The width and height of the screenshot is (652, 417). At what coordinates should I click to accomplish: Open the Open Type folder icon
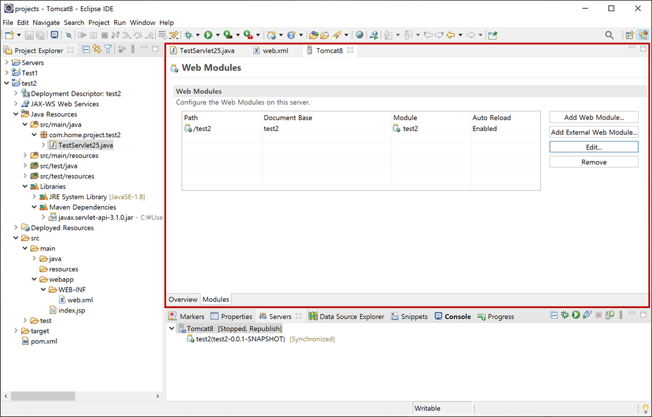(x=313, y=35)
